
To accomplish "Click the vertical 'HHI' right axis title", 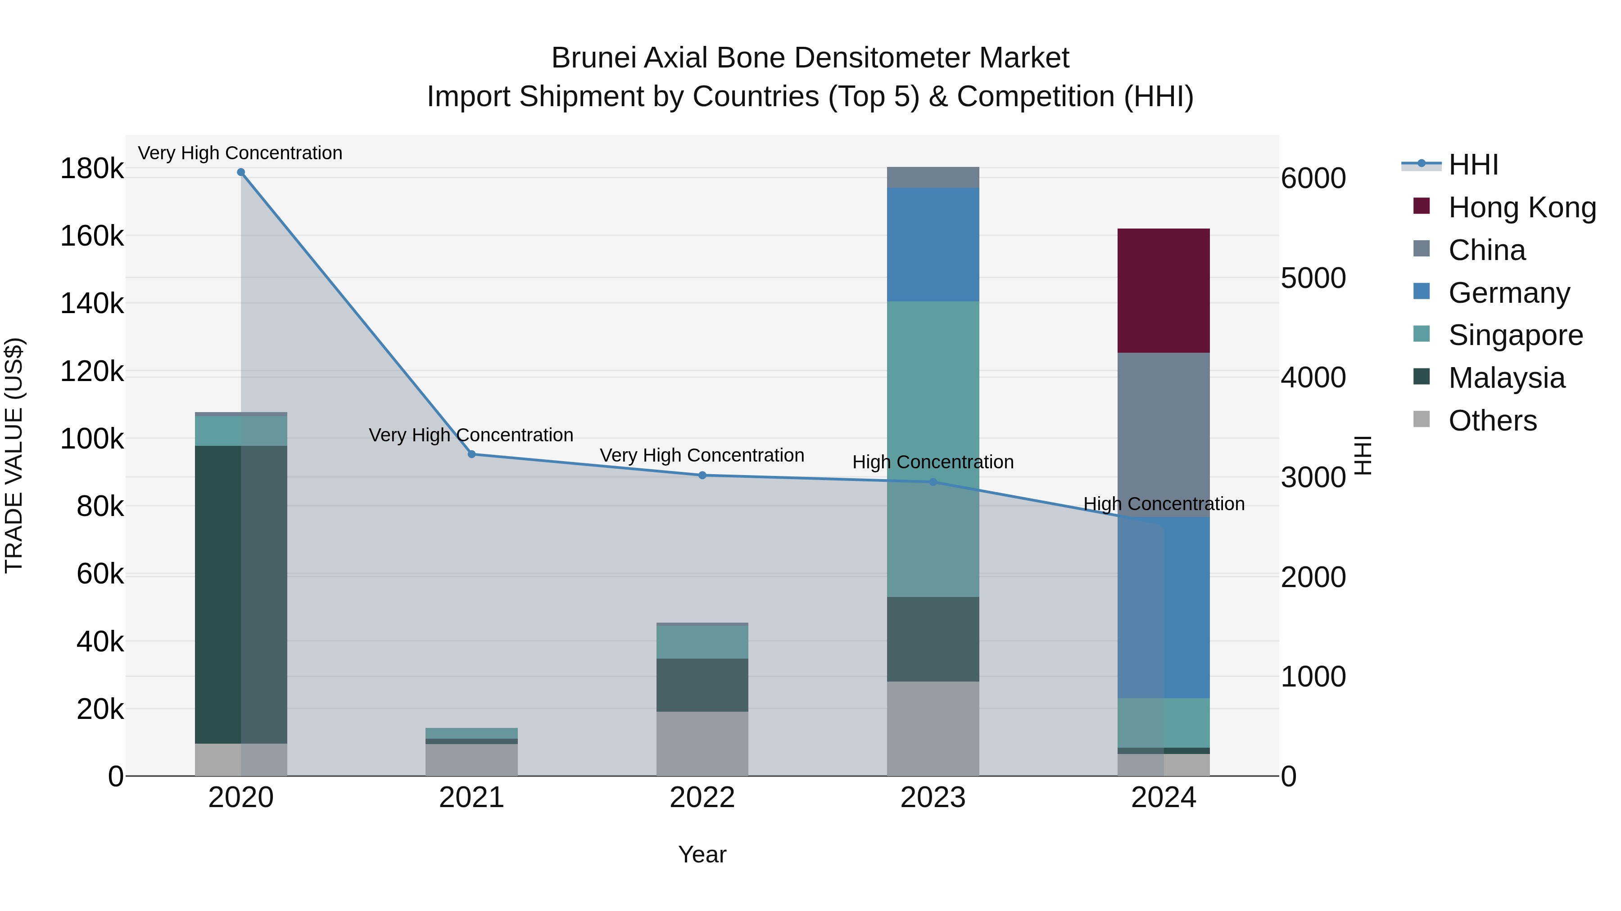I will 1363,455.
